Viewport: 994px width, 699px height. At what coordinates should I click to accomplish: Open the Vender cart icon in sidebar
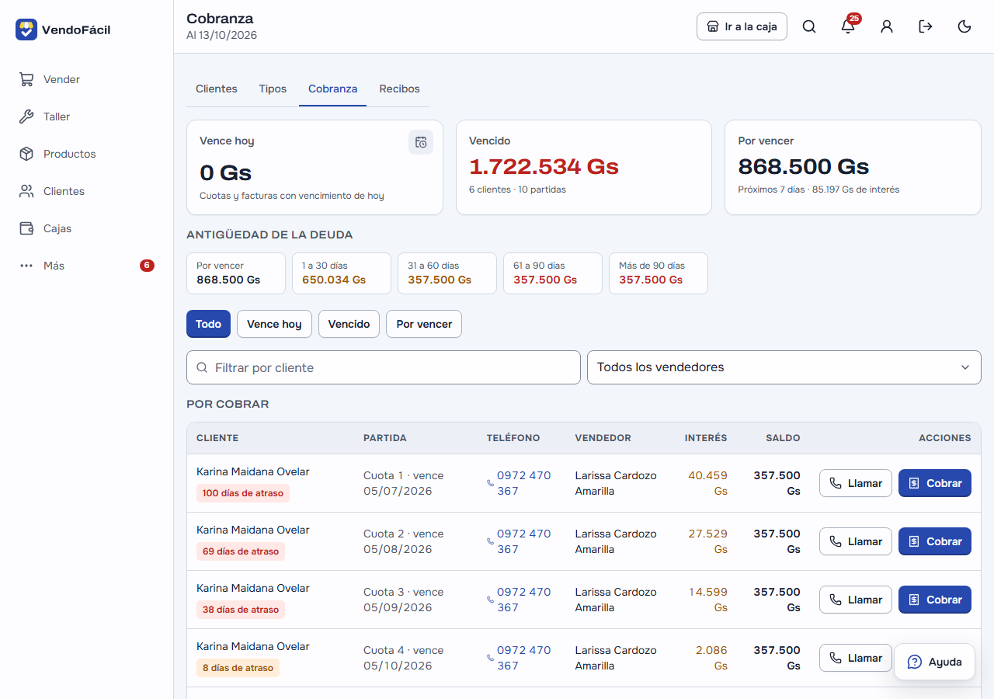tap(26, 79)
